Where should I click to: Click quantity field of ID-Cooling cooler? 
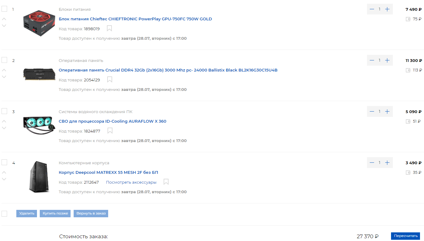pyautogui.click(x=380, y=112)
